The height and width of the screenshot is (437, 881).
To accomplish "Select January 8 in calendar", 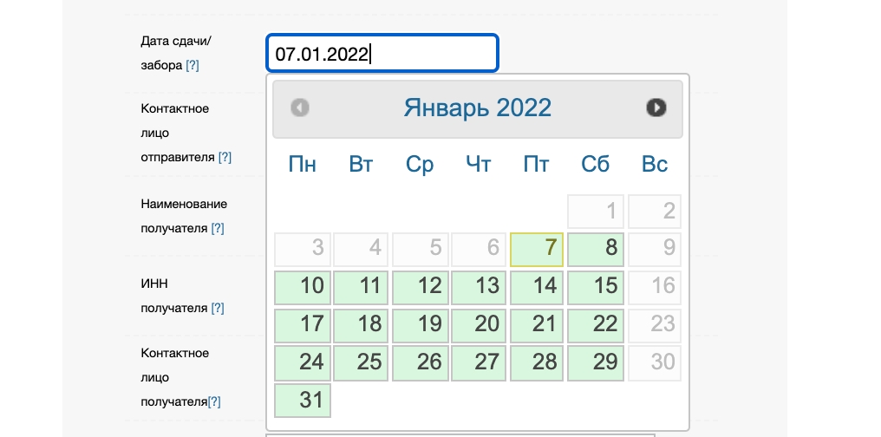I will click(x=596, y=250).
